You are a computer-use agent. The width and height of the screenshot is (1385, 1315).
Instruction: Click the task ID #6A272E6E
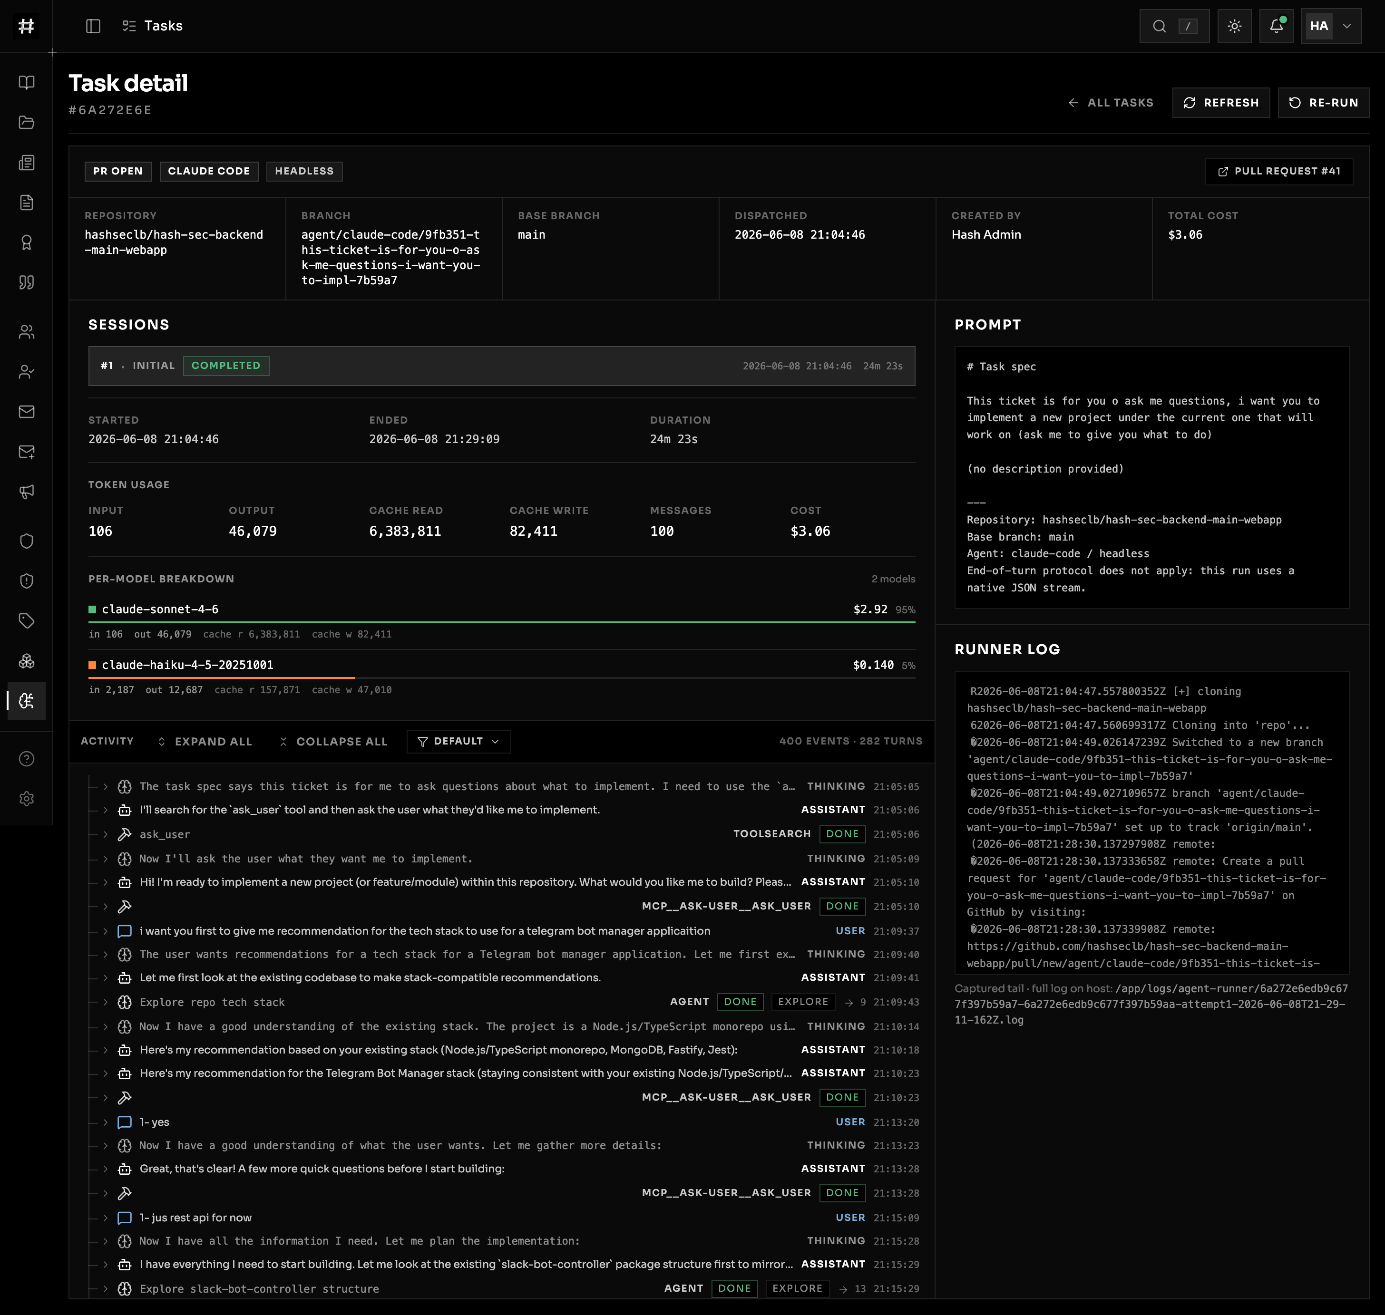click(110, 110)
